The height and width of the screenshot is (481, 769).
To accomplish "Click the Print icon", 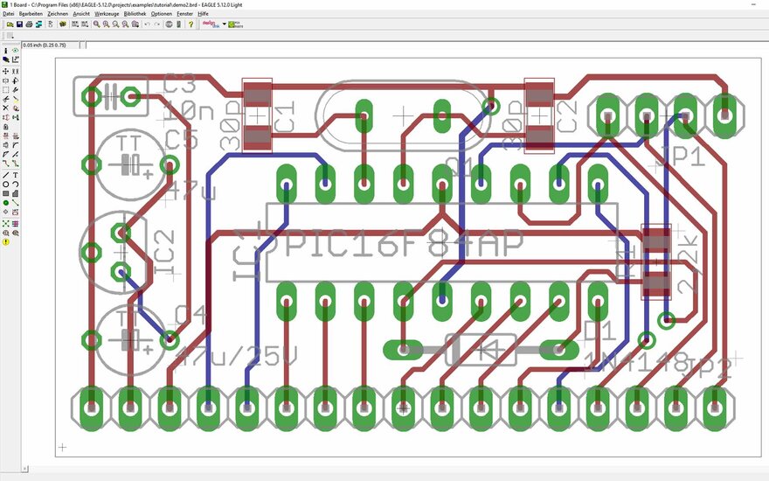I will click(30, 24).
